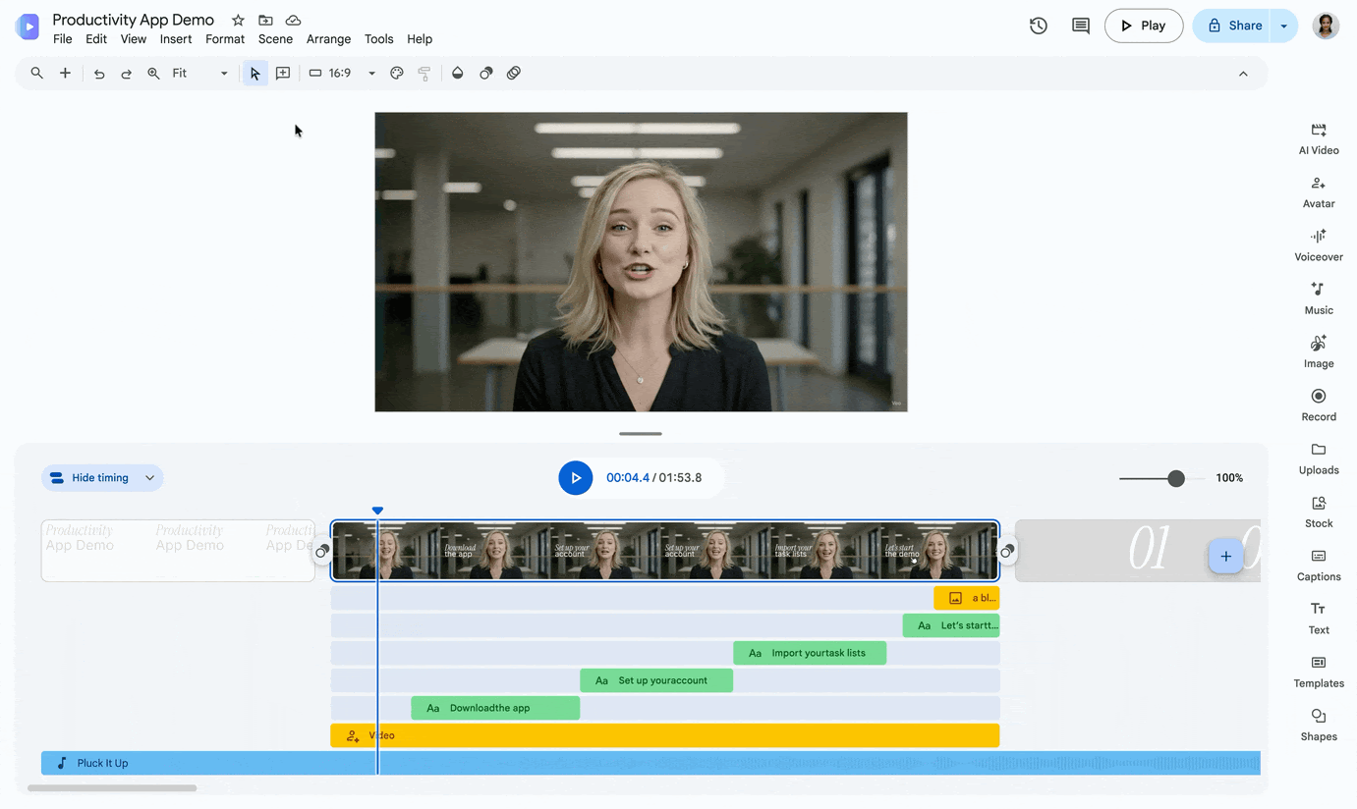Viewport: 1357px width, 809px height.
Task: Open the Avatar sidebar tool
Action: (x=1319, y=192)
